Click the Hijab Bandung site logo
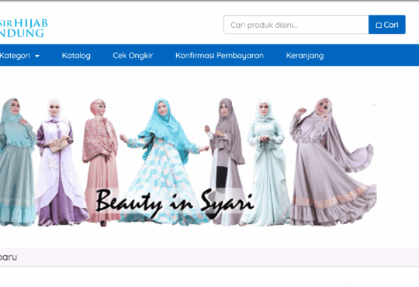The image size is (419, 287). (x=23, y=28)
